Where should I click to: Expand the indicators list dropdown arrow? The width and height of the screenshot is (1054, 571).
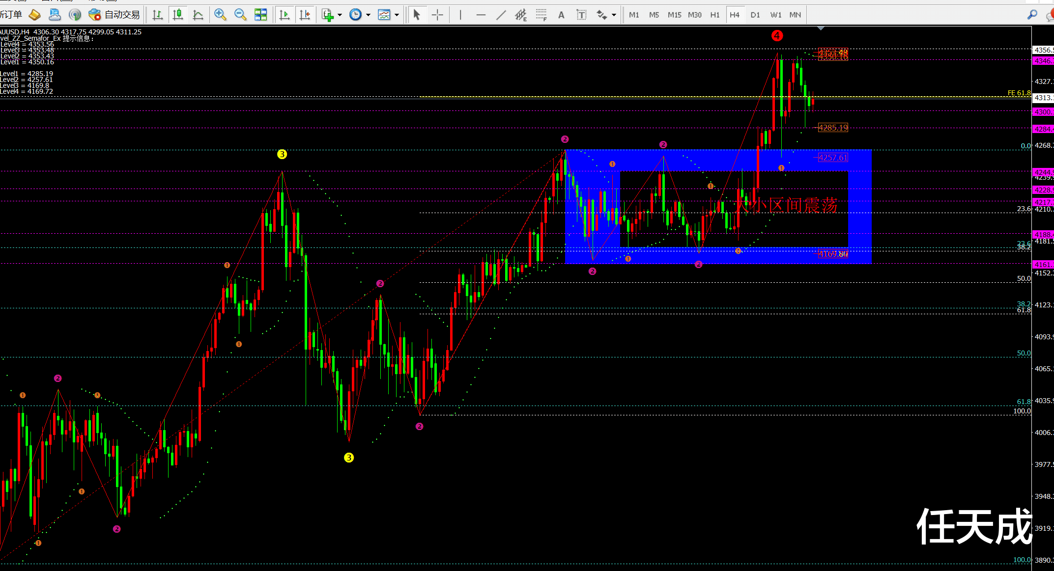tap(340, 15)
